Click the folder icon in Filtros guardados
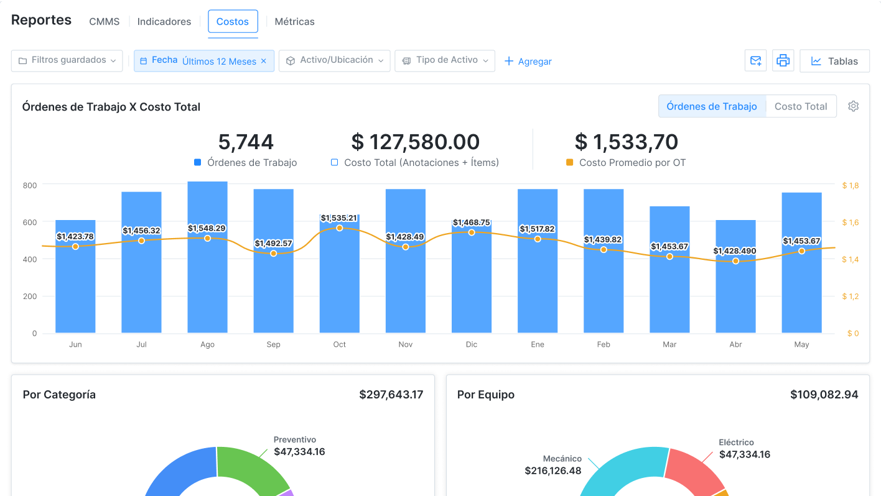 pos(22,61)
